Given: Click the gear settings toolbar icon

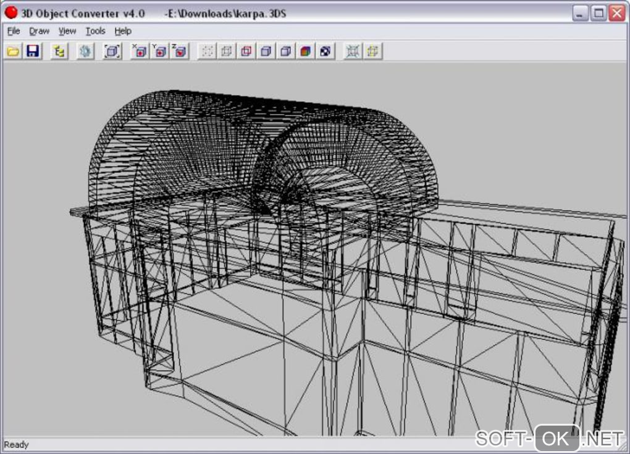Looking at the screenshot, I should [85, 51].
